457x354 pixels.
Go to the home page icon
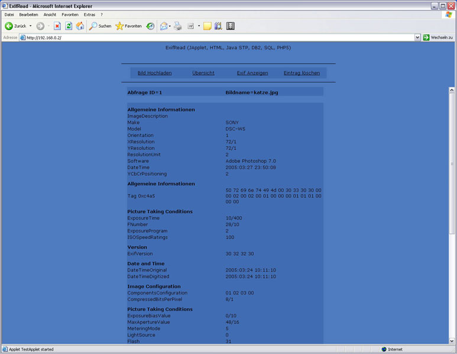pos(80,26)
